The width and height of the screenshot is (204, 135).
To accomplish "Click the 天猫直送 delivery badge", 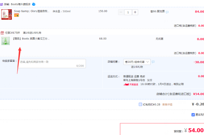I will tap(131, 84).
